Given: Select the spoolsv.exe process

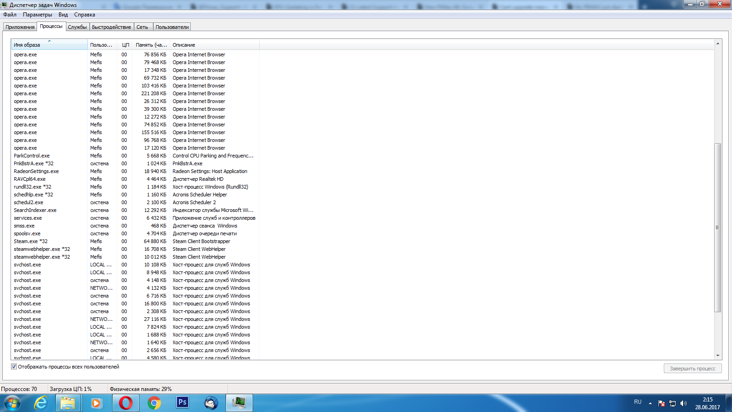Looking at the screenshot, I should pos(135,233).
